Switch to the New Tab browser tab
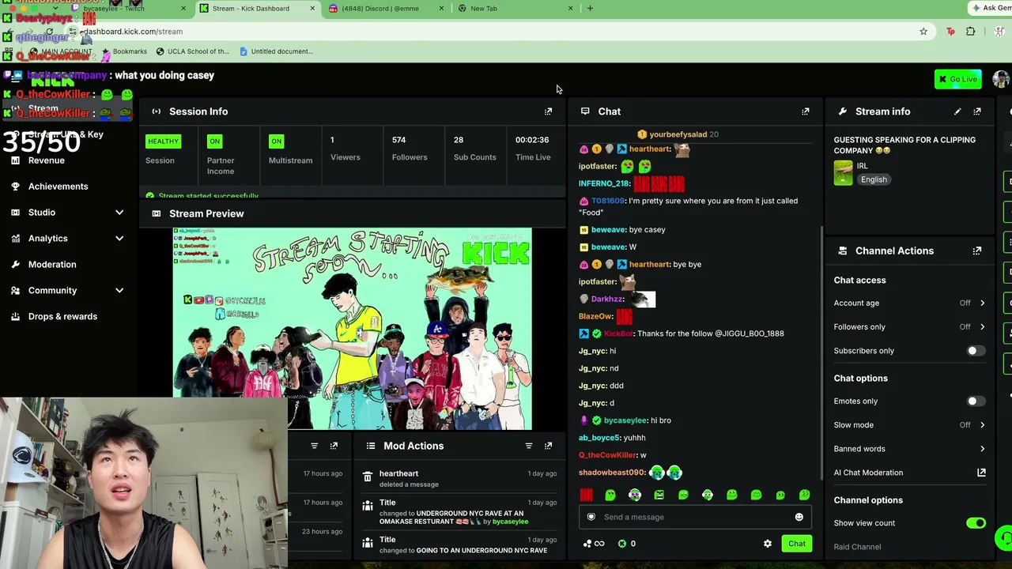Screen dimensions: 1012x569 click(514, 9)
